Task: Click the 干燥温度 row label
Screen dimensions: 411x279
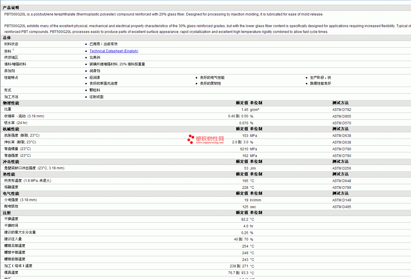Action: (11, 219)
